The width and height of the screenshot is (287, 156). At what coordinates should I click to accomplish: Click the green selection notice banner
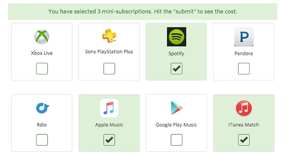tap(143, 11)
